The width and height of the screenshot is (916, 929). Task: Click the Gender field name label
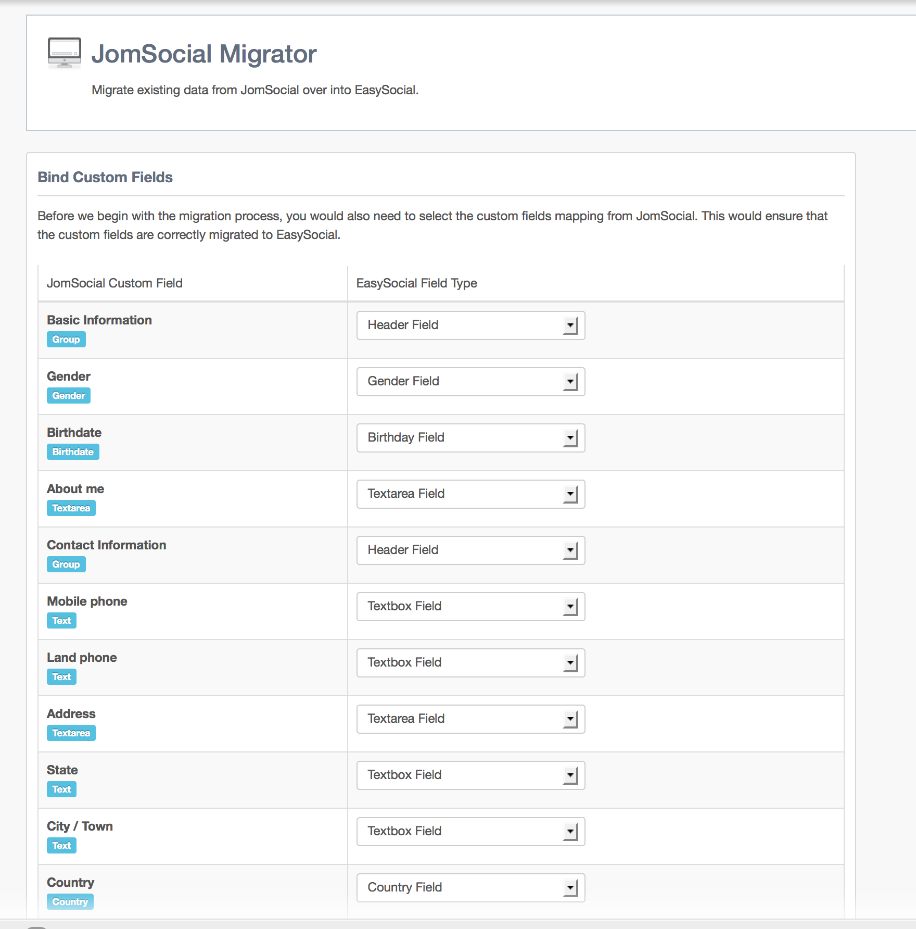pos(69,376)
